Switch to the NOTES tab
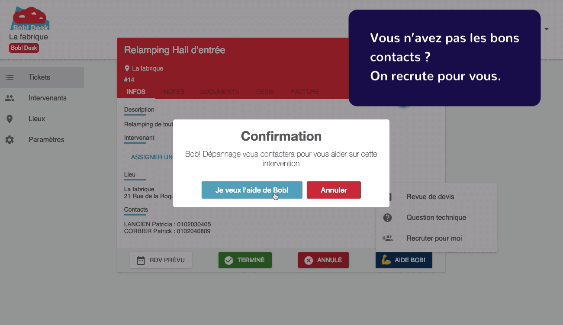Viewport: 563px width, 325px height. (174, 92)
